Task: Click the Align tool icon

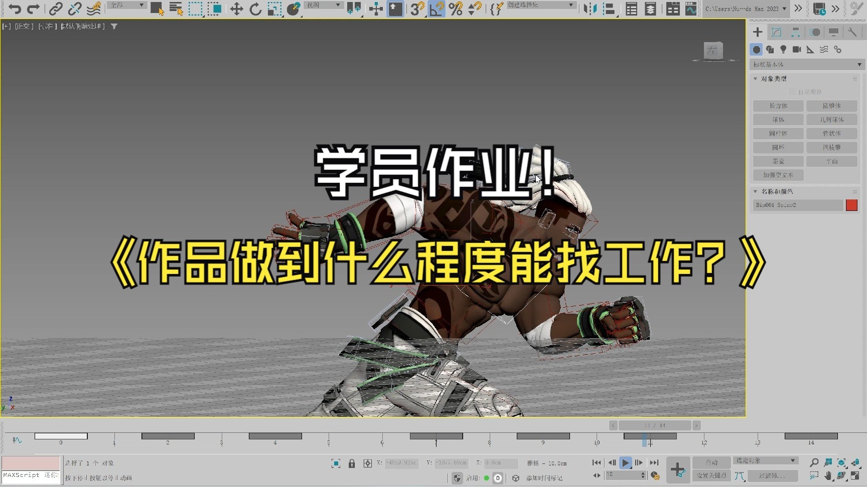Action: click(609, 9)
